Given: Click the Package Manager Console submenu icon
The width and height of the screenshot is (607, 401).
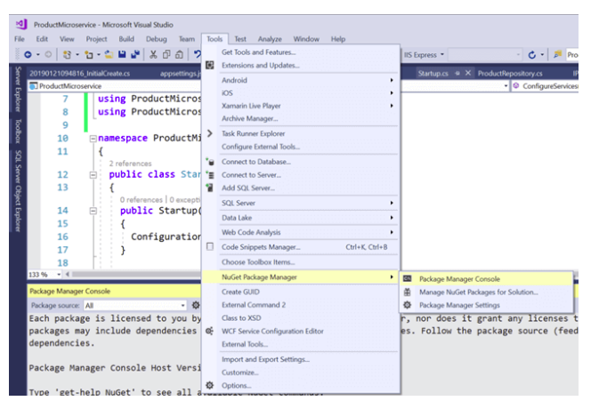Looking at the screenshot, I should click(408, 279).
